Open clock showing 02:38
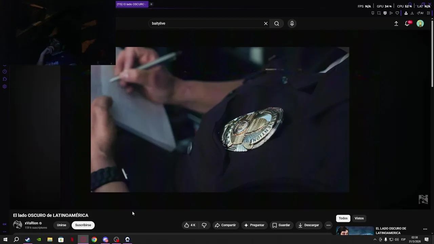The width and height of the screenshot is (434, 244). tap(414, 240)
